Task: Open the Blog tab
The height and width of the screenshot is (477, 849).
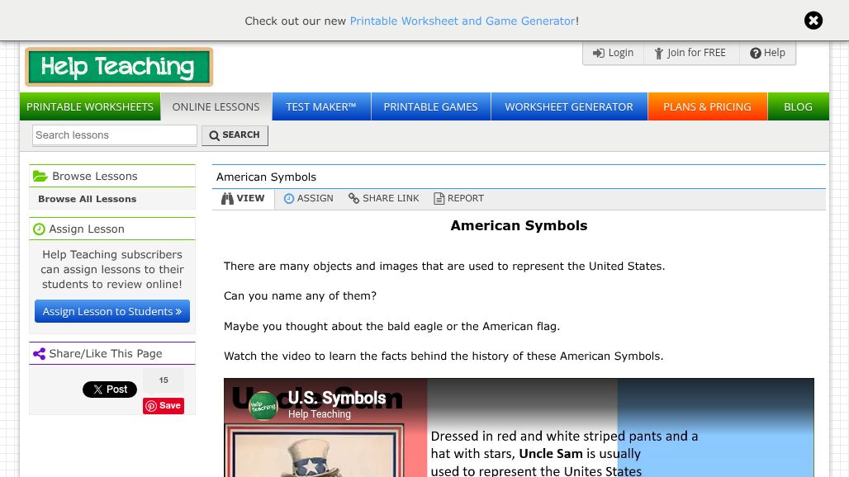Action: [798, 106]
